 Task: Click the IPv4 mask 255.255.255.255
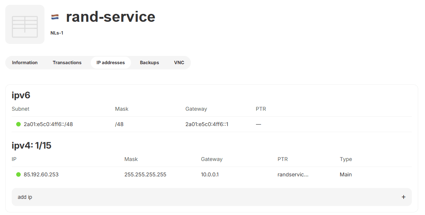point(145,174)
